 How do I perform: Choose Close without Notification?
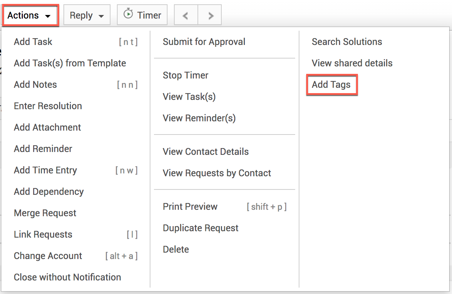(67, 277)
